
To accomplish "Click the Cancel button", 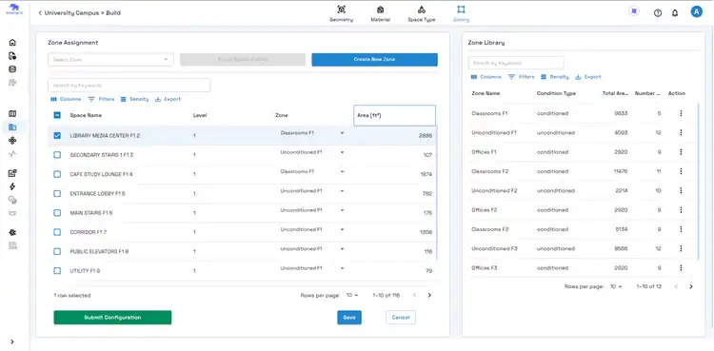I will 401,318.
